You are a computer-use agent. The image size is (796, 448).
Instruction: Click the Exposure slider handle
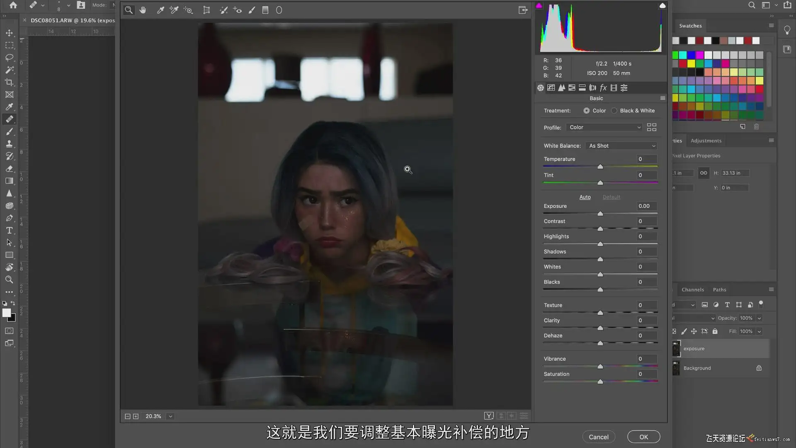click(x=600, y=214)
